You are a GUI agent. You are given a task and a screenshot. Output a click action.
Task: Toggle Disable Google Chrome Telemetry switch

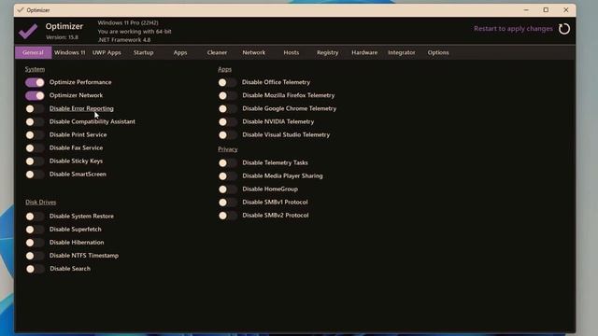[228, 109]
